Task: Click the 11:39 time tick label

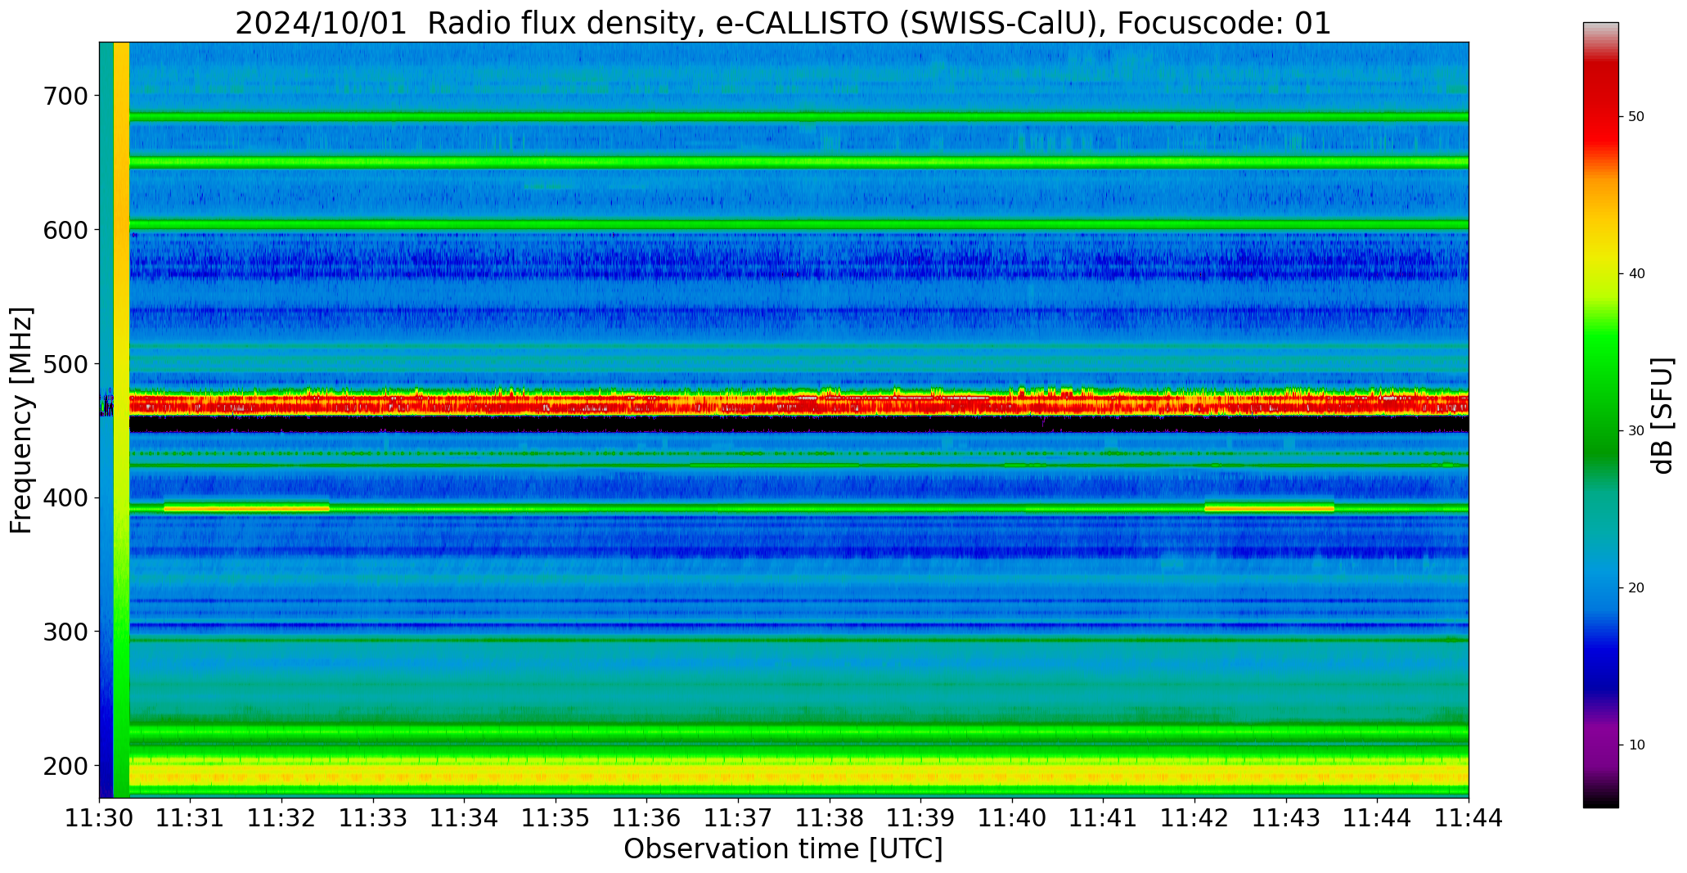Action: (x=921, y=817)
